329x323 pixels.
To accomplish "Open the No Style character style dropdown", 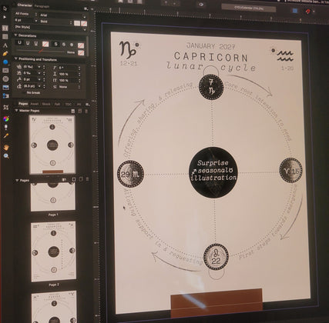I will pyautogui.click(x=50, y=27).
